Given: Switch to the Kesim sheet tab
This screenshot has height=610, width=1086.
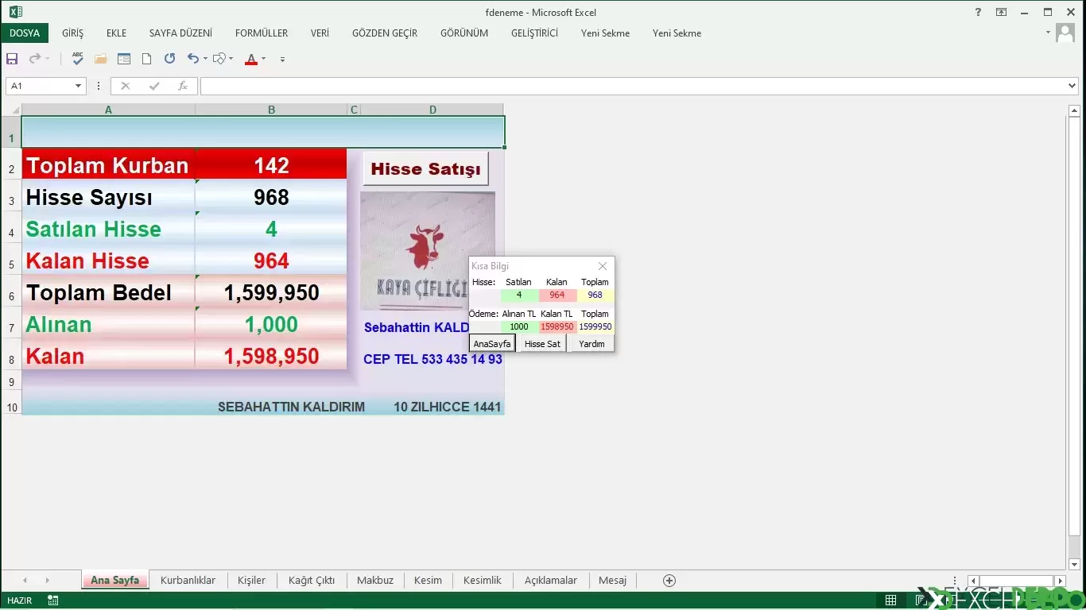Looking at the screenshot, I should 428,580.
